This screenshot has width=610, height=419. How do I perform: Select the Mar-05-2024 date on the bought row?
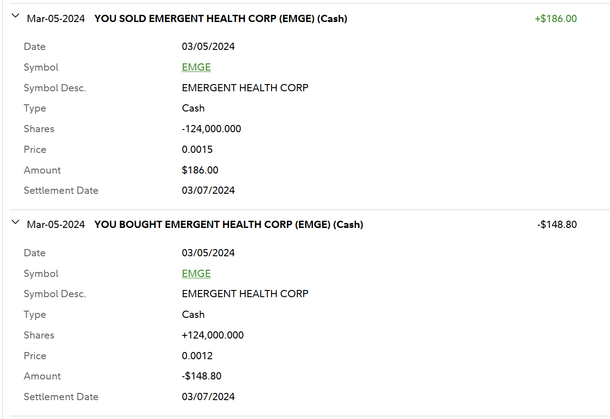[x=56, y=225]
